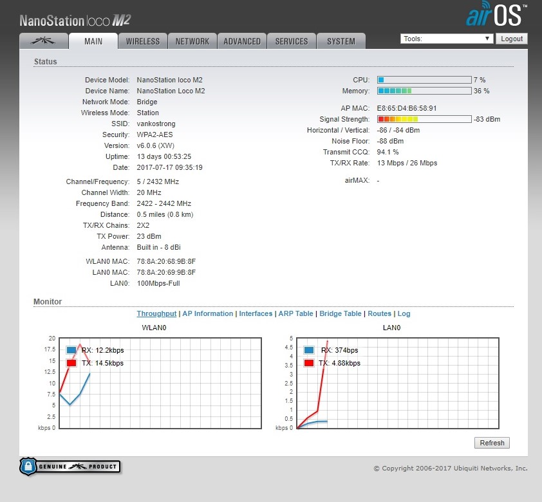Screen dimensions: 542x502
Task: Click the TX Power value 23 dBm
Action: tap(149, 236)
